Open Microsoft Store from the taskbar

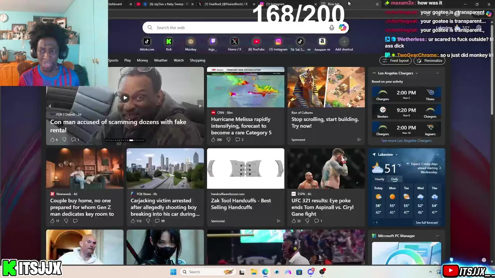pyautogui.click(x=299, y=272)
